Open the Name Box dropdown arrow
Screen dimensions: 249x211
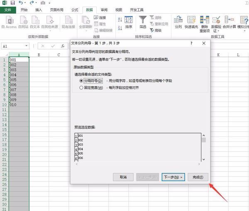[x=27, y=46]
